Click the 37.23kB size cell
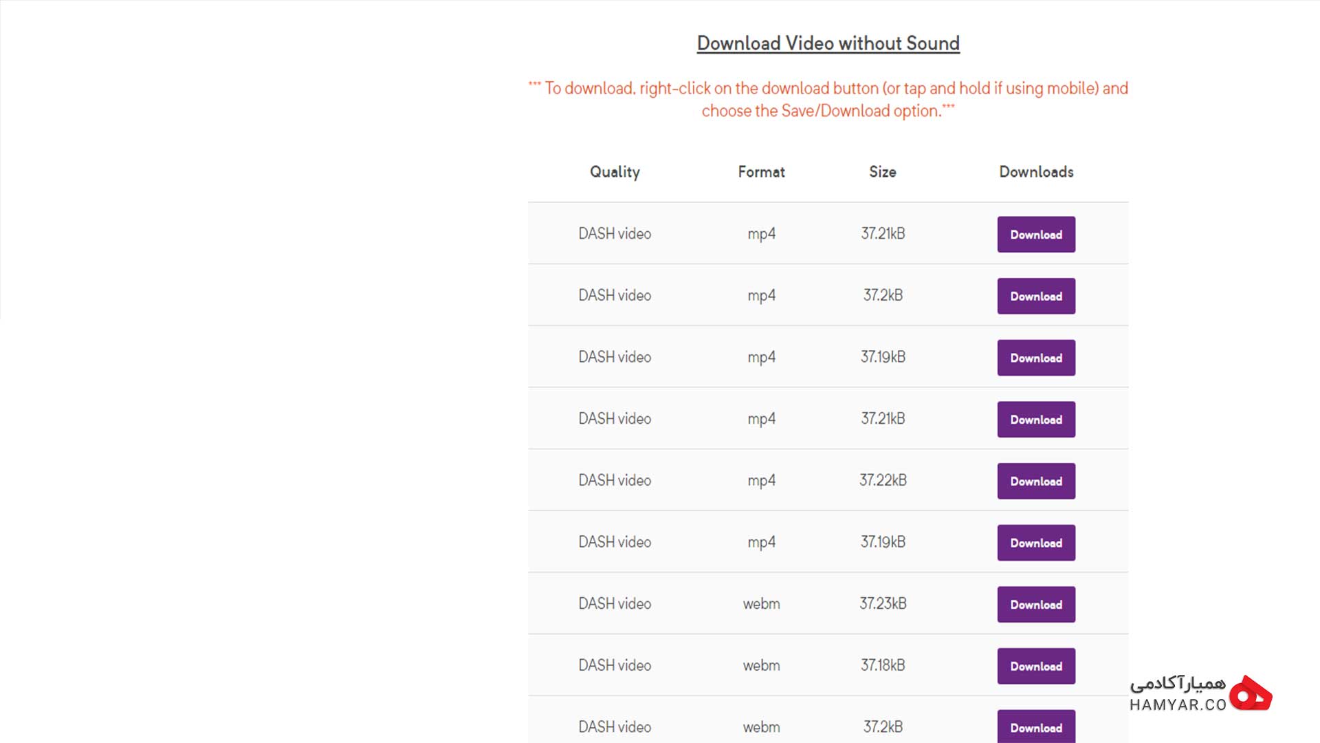 click(883, 603)
